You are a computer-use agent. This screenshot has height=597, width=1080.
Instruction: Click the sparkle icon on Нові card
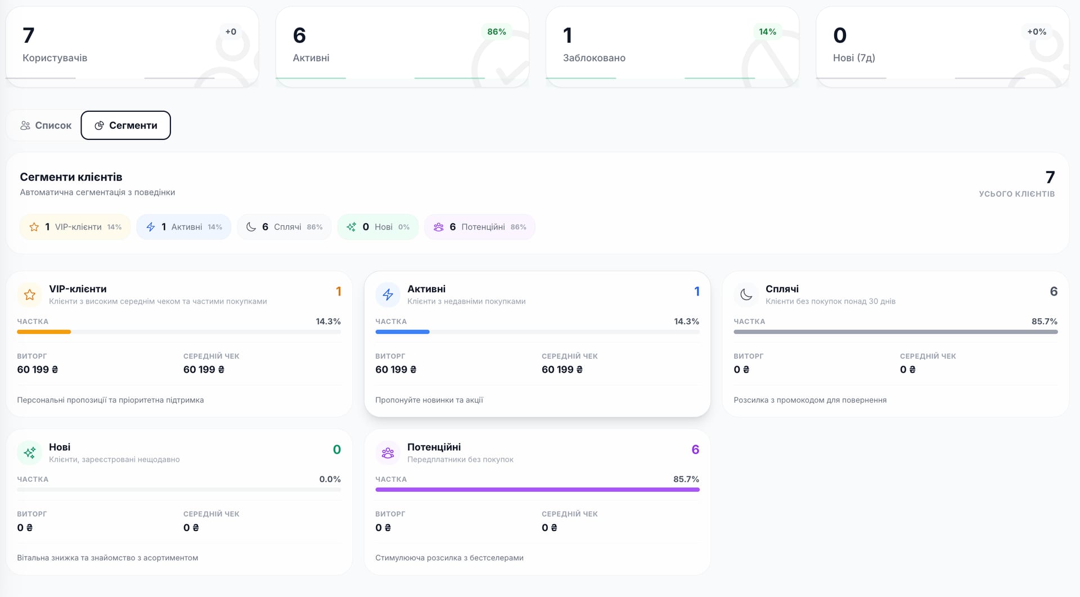click(x=30, y=453)
